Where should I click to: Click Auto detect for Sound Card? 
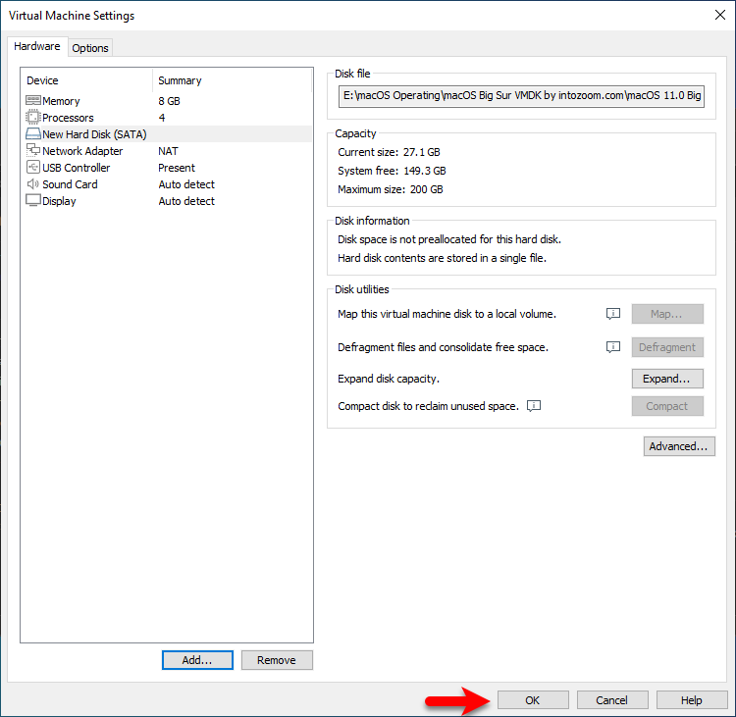(186, 184)
